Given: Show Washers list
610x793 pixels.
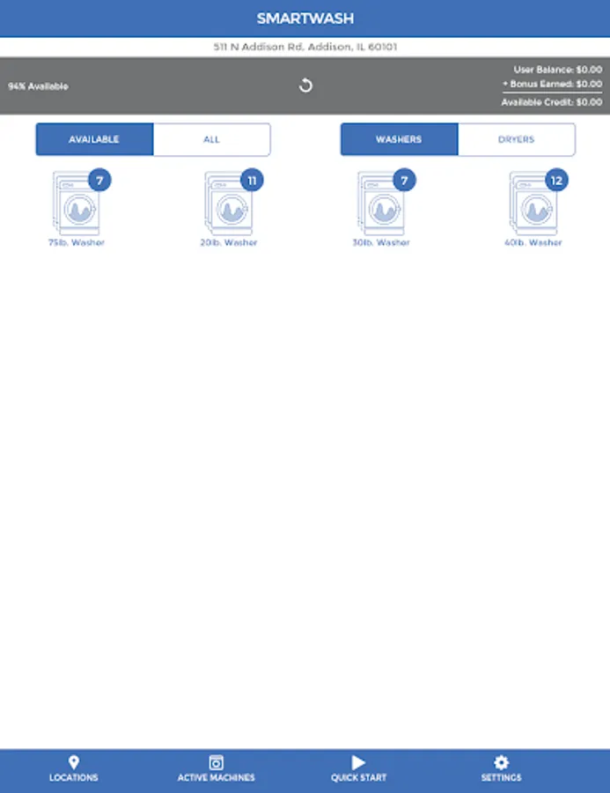Looking at the screenshot, I should coord(400,139).
